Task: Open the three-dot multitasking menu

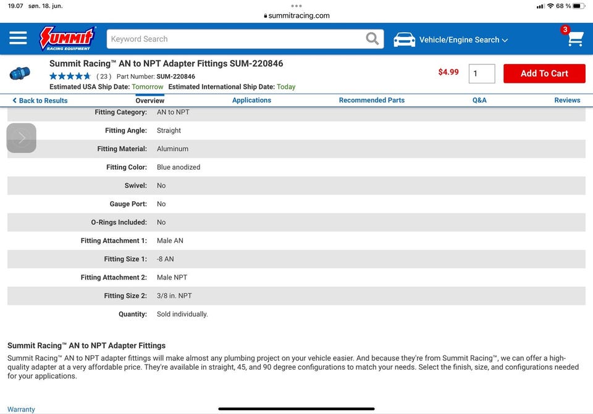Action: 296,6
